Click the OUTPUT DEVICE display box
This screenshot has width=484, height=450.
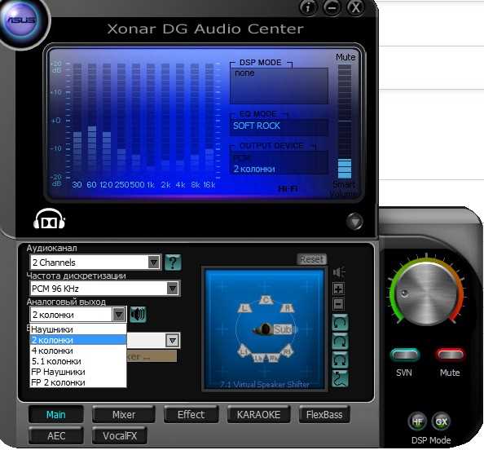(x=279, y=163)
